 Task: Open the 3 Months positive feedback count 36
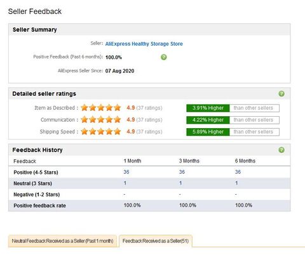(182, 172)
